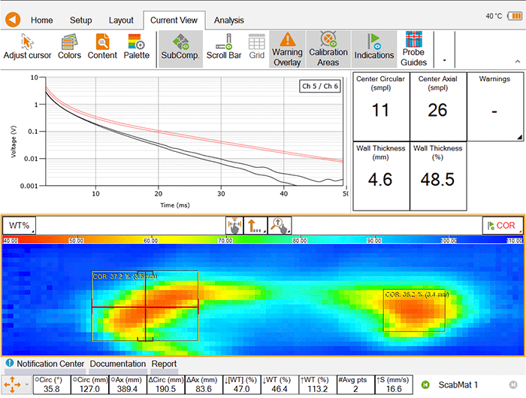Image resolution: width=526 pixels, height=398 pixels.
Task: Click the Documentation link
Action: (118, 363)
